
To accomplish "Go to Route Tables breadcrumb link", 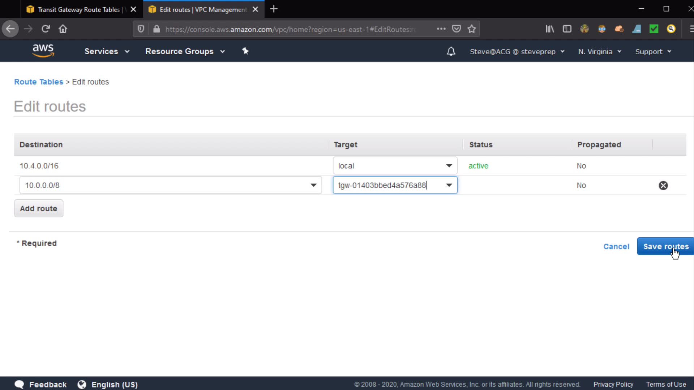I will [39, 82].
